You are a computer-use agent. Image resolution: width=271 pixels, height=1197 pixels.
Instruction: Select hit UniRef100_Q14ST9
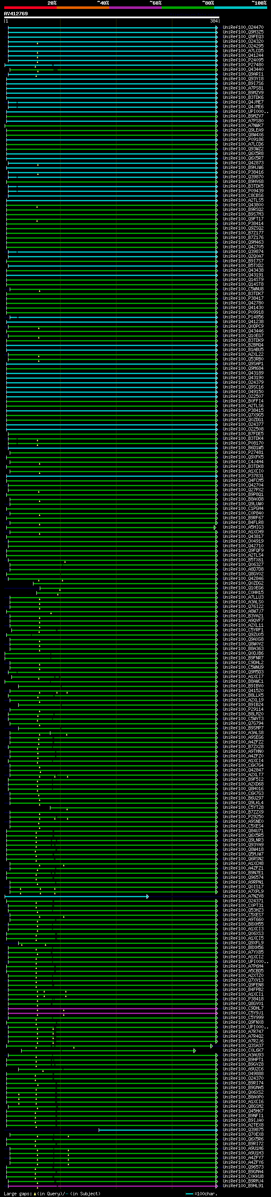tap(243, 280)
